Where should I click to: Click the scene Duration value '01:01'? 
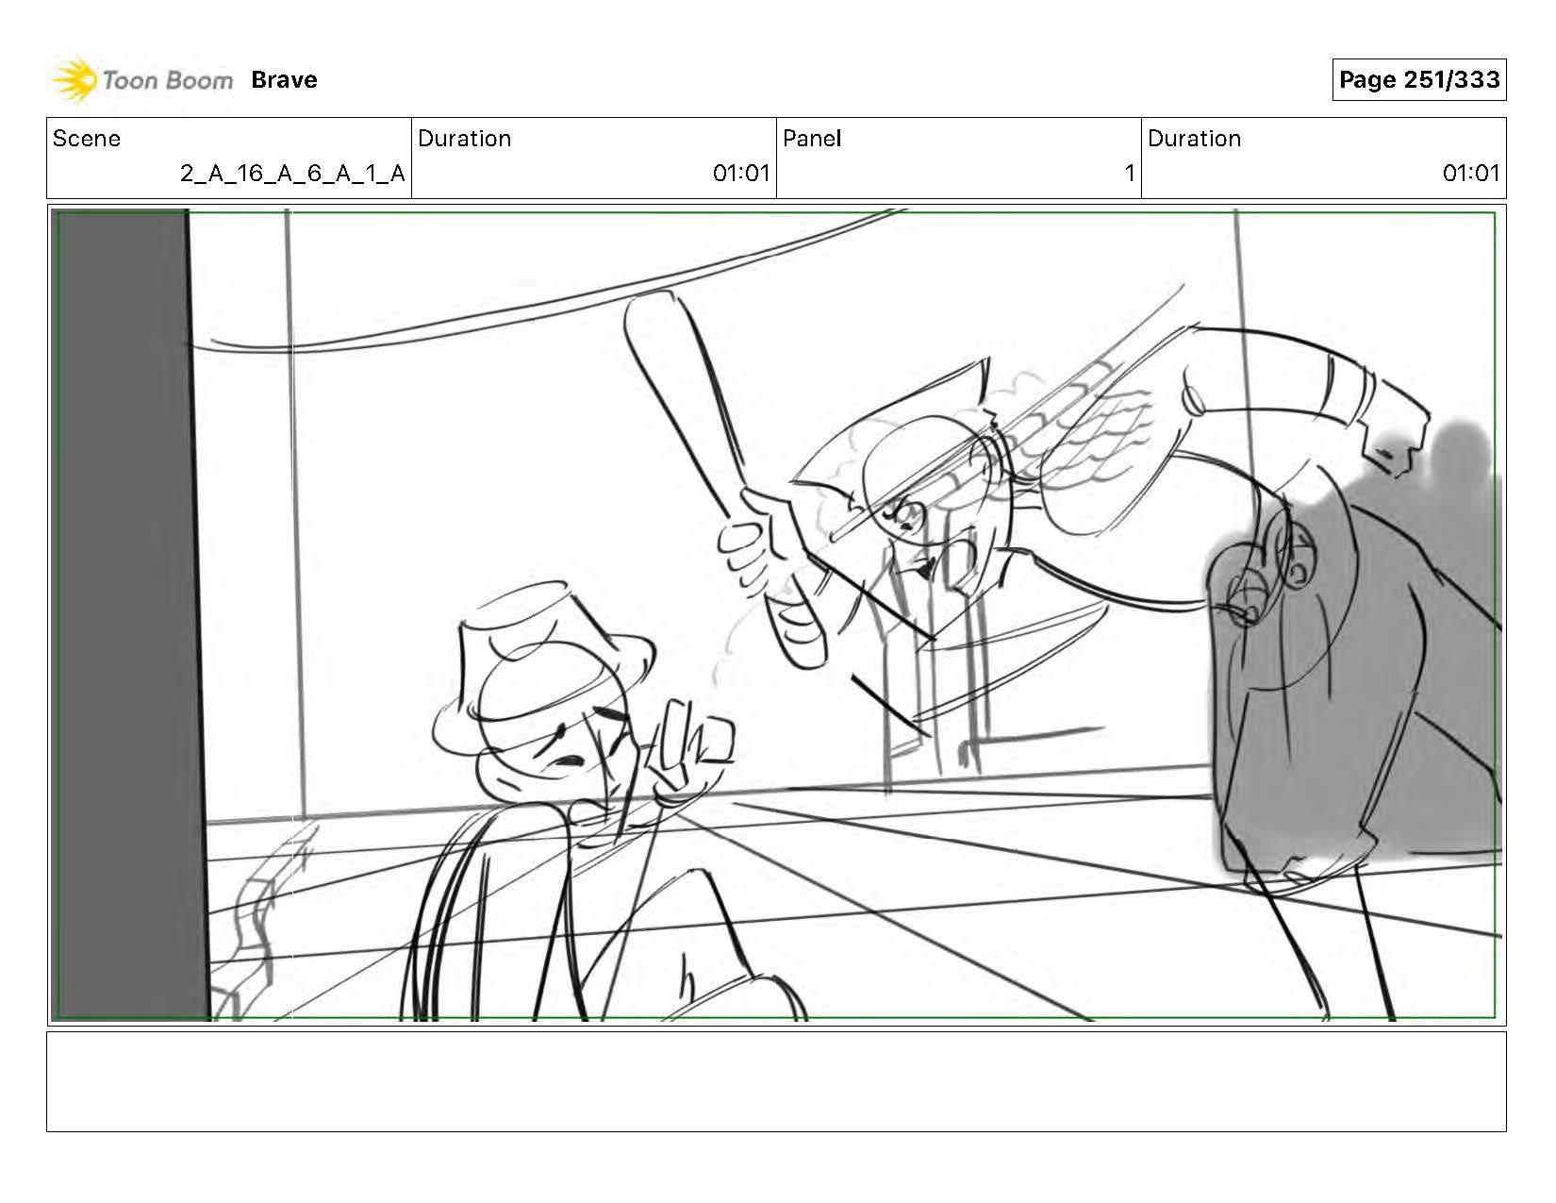tap(741, 174)
